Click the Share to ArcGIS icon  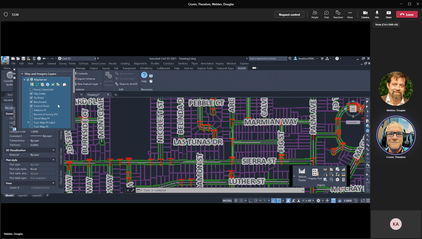[116, 84]
